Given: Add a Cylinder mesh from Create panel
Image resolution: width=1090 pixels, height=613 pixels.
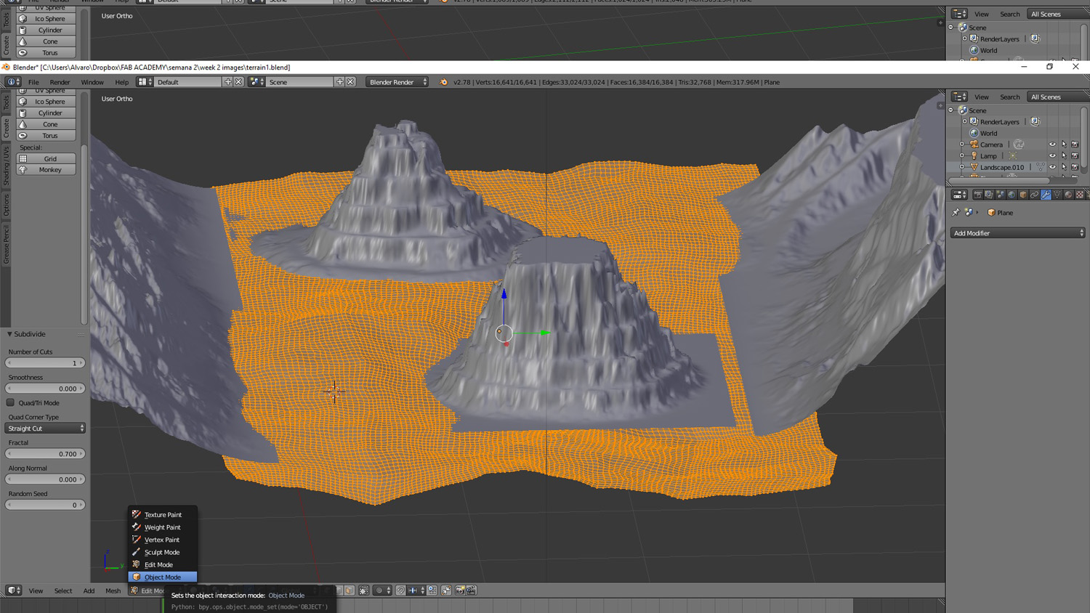Looking at the screenshot, I should tap(46, 113).
